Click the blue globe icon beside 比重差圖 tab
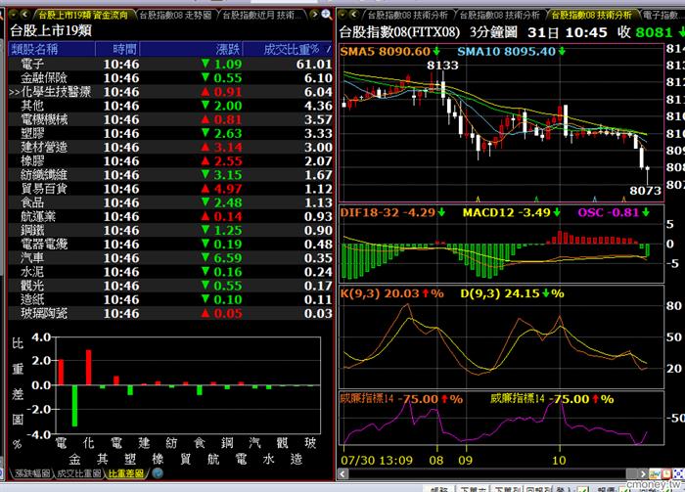 coord(158,472)
